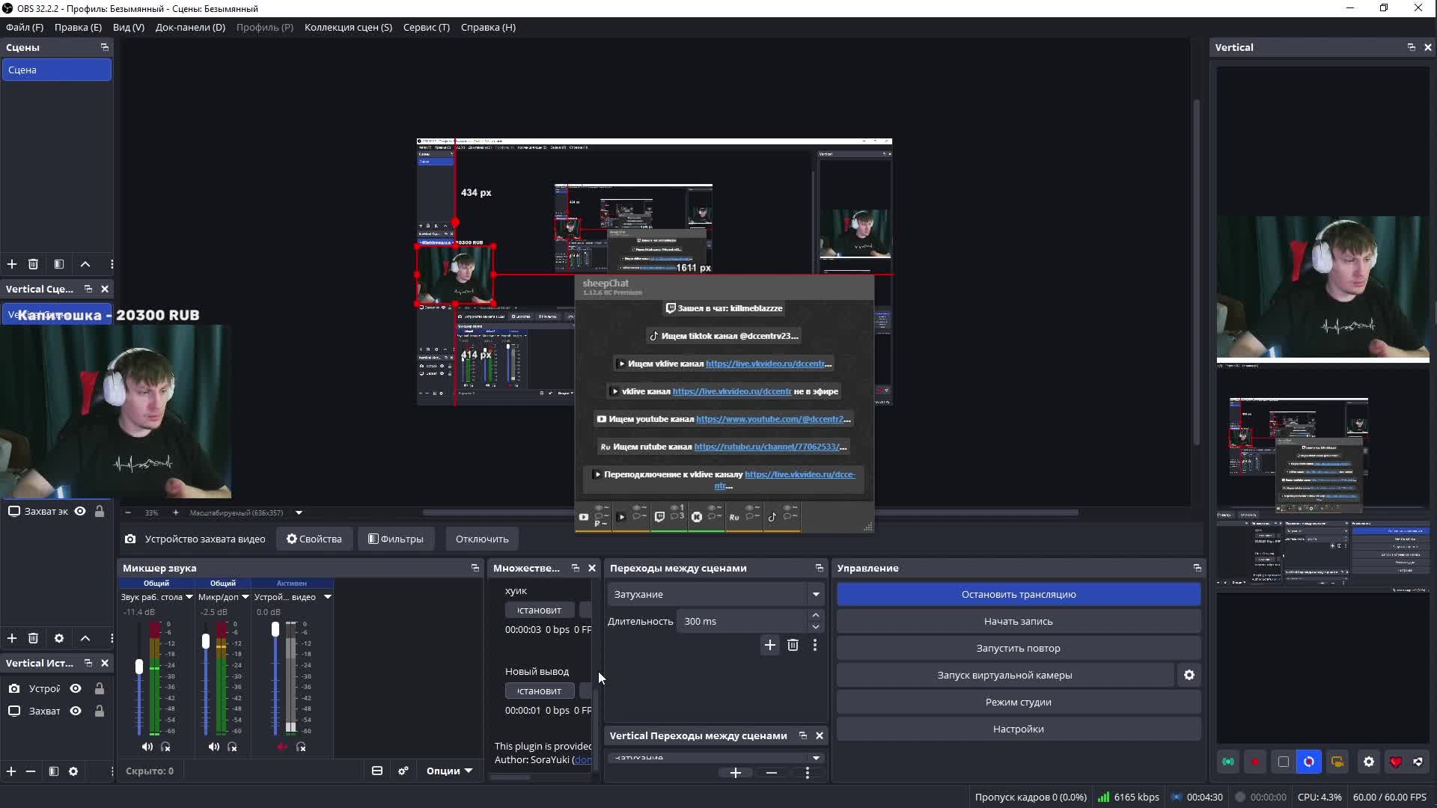Open the Сервис (T) menu
Image resolution: width=1437 pixels, height=808 pixels.
coord(427,27)
